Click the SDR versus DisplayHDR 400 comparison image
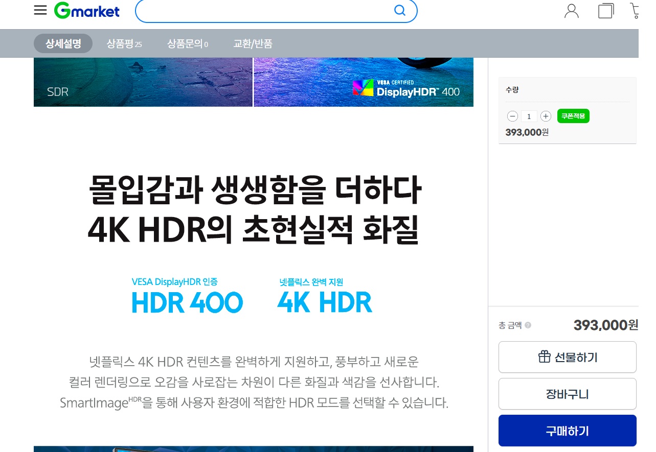The image size is (656, 452). [253, 82]
